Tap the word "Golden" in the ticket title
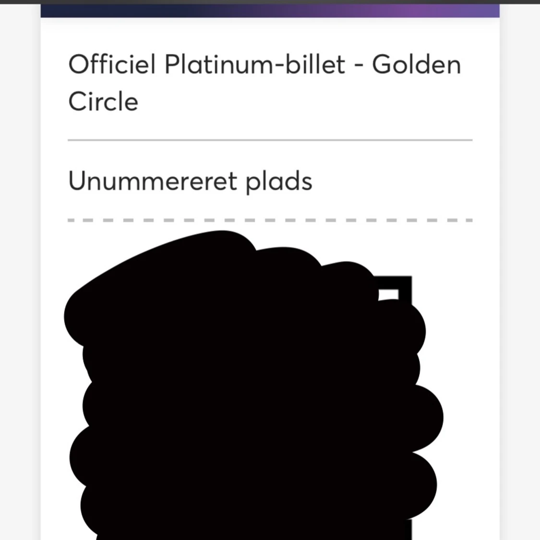 click(416, 64)
